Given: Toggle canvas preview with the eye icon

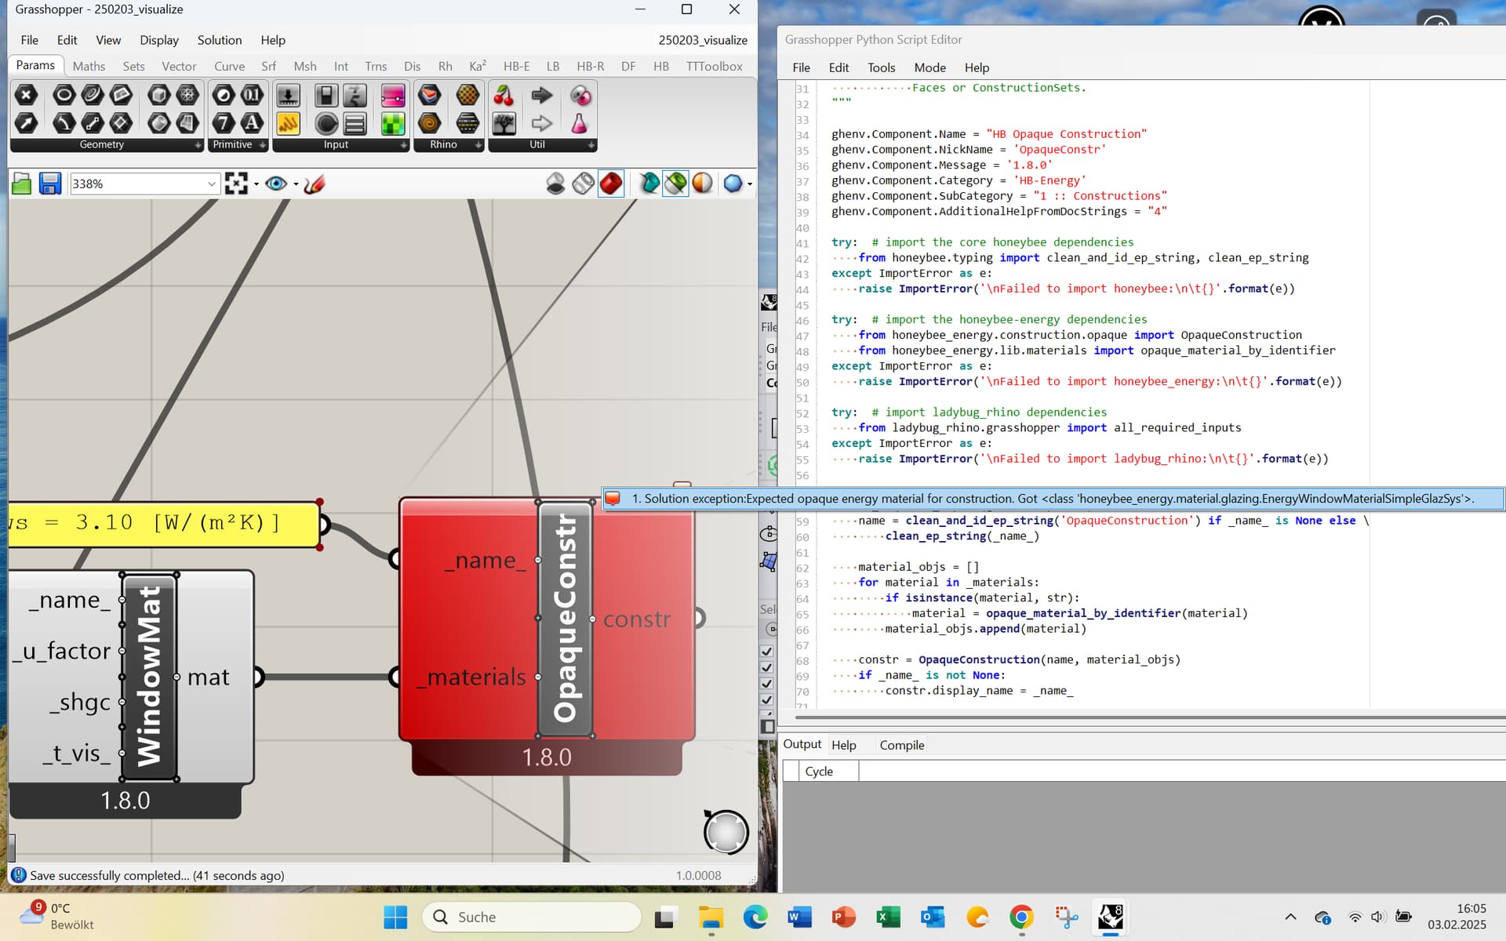Looking at the screenshot, I should click(x=276, y=183).
